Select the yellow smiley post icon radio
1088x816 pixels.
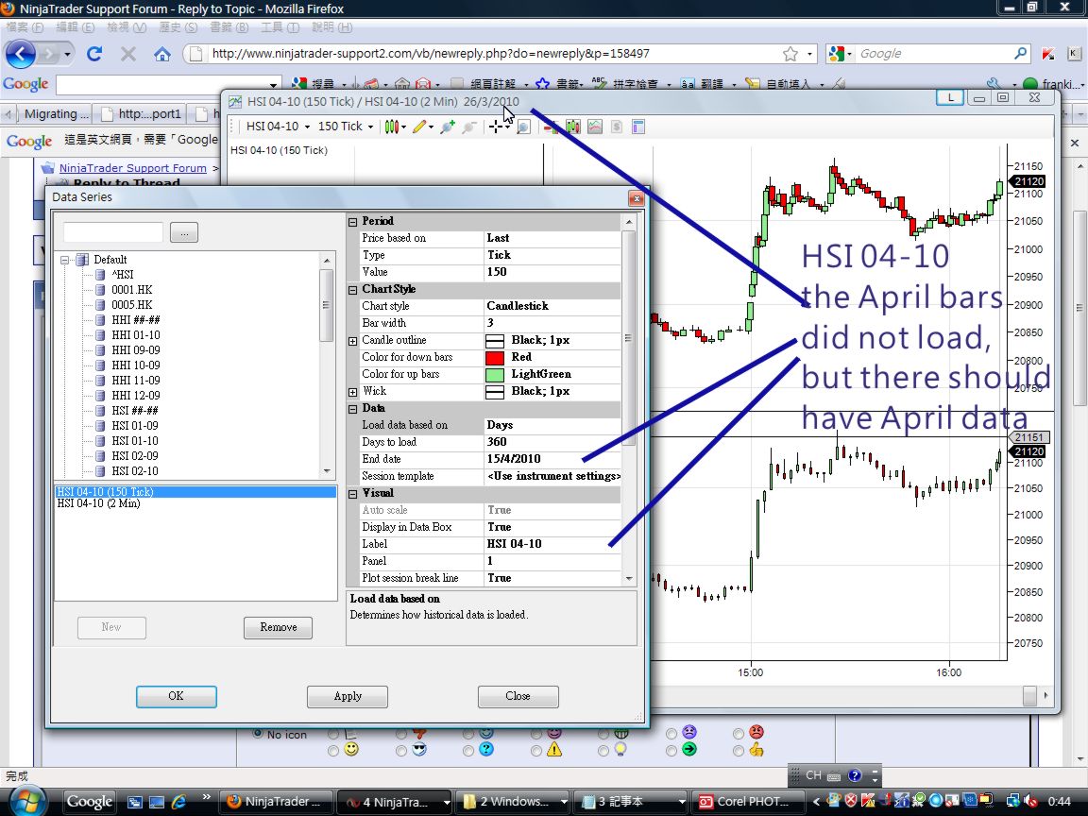333,750
